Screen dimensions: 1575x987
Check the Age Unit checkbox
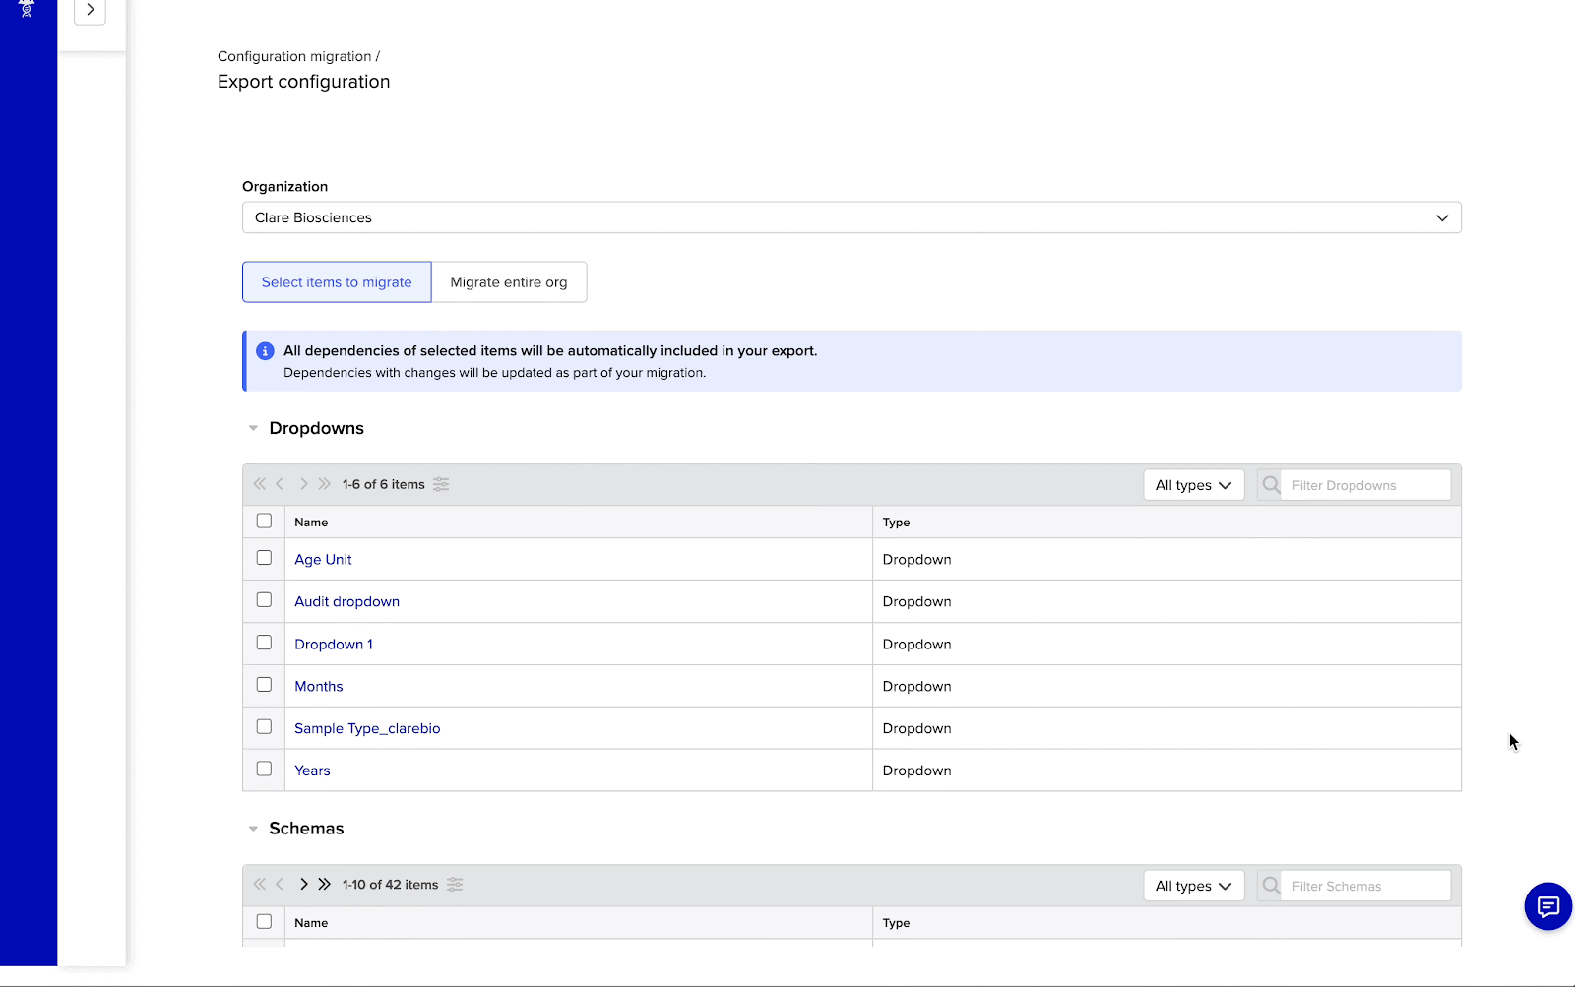[x=263, y=557]
